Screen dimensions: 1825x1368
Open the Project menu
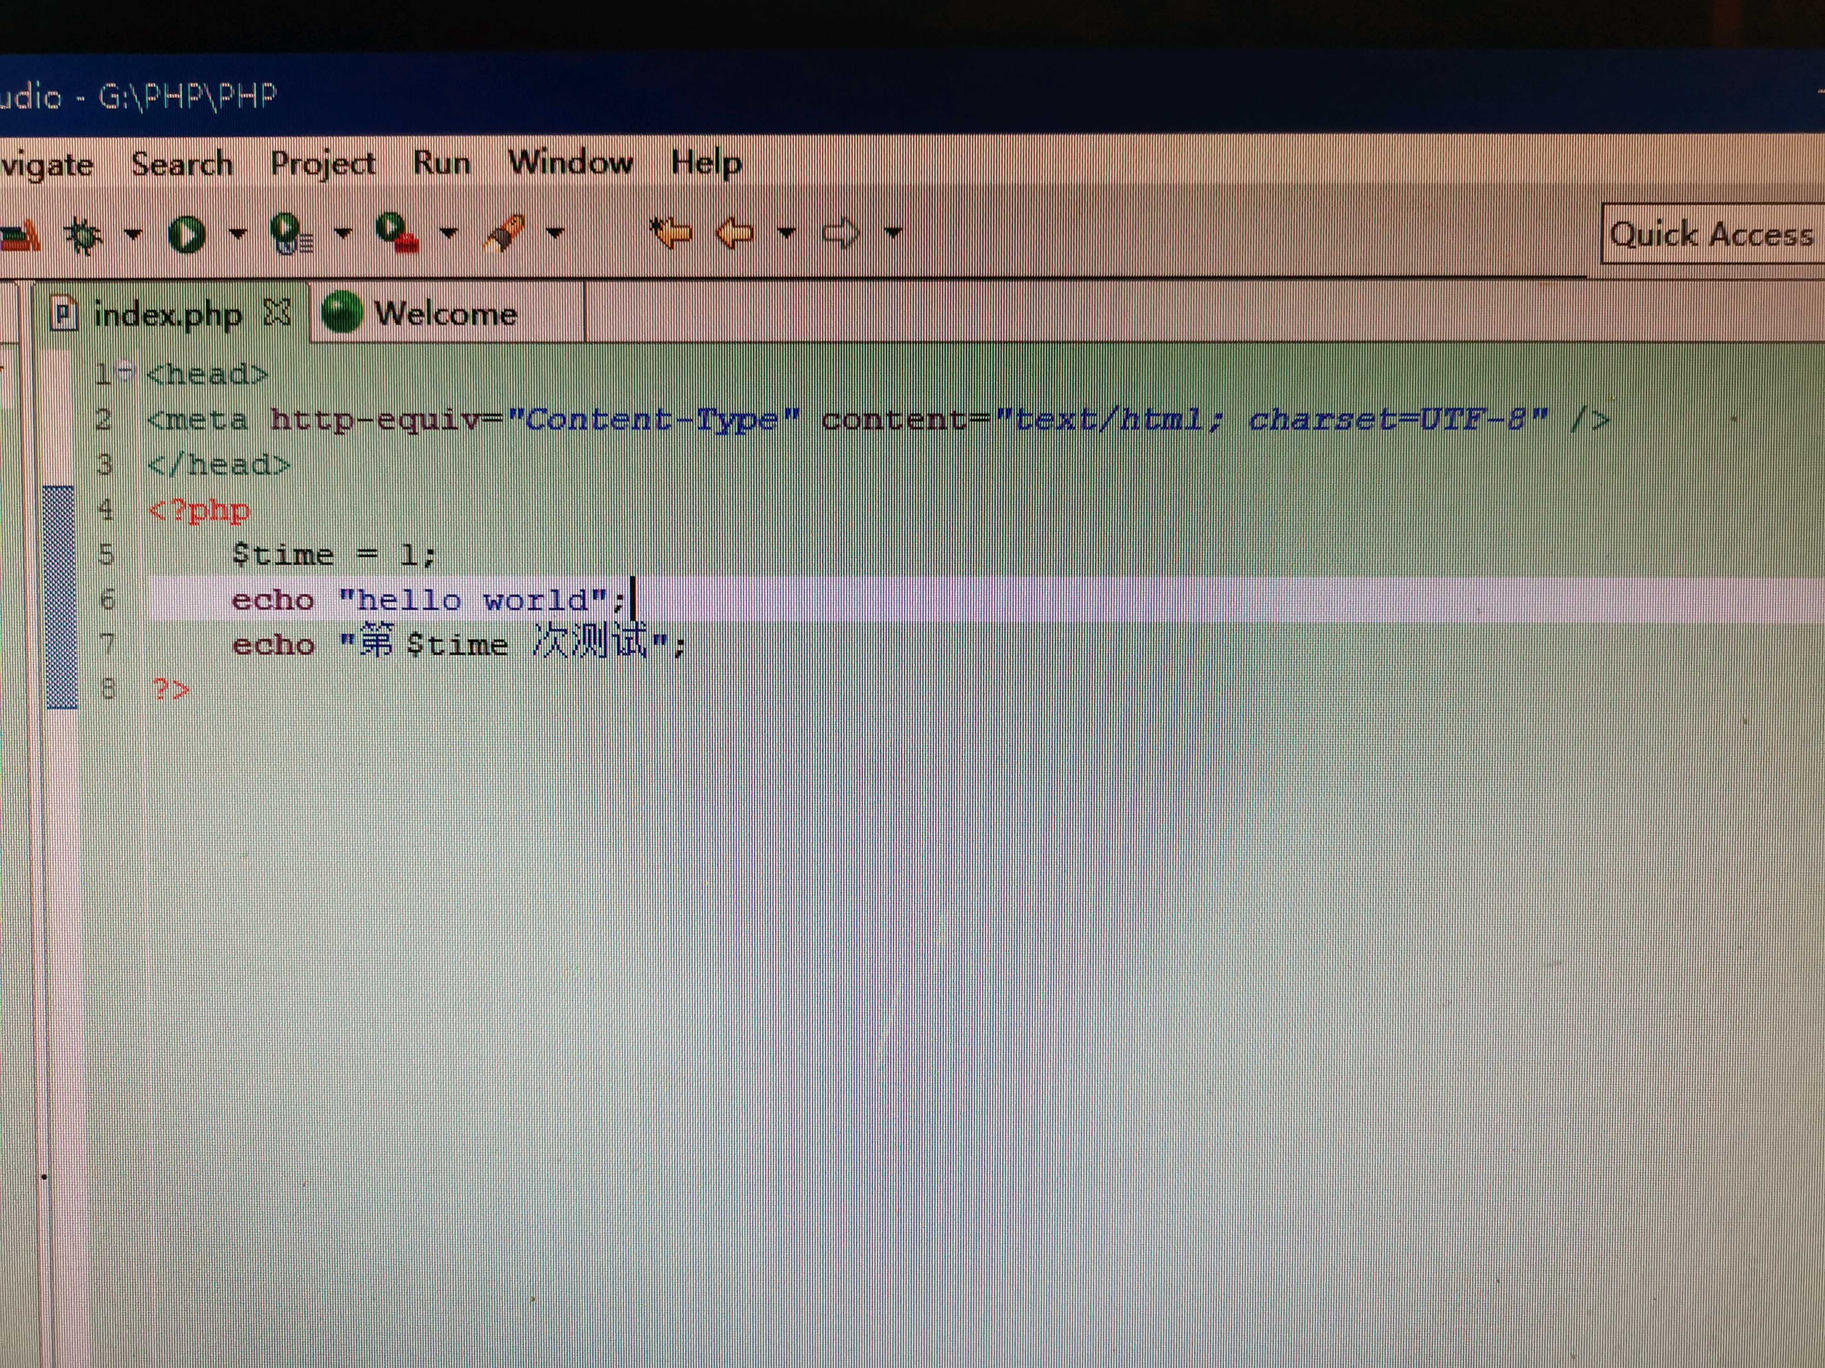click(x=323, y=164)
